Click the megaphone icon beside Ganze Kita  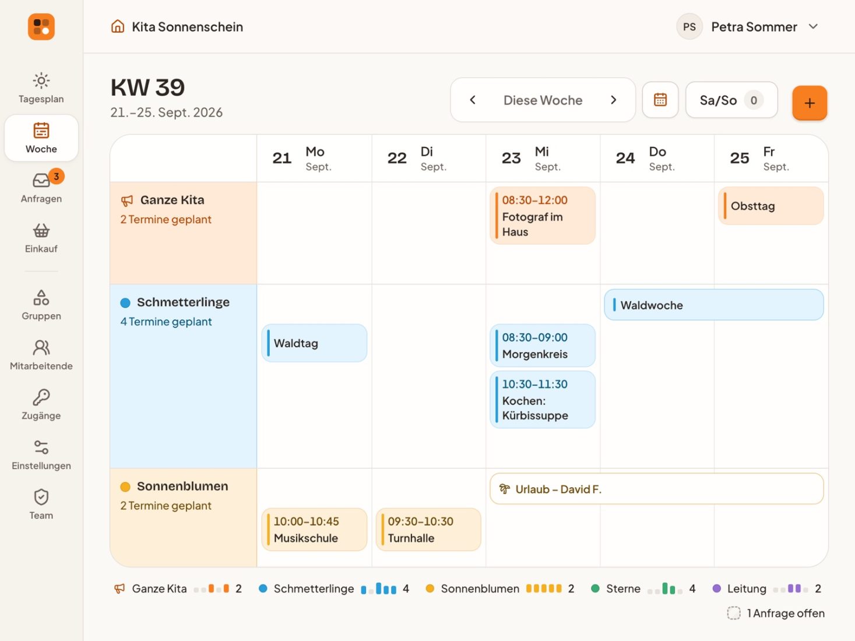click(x=127, y=200)
